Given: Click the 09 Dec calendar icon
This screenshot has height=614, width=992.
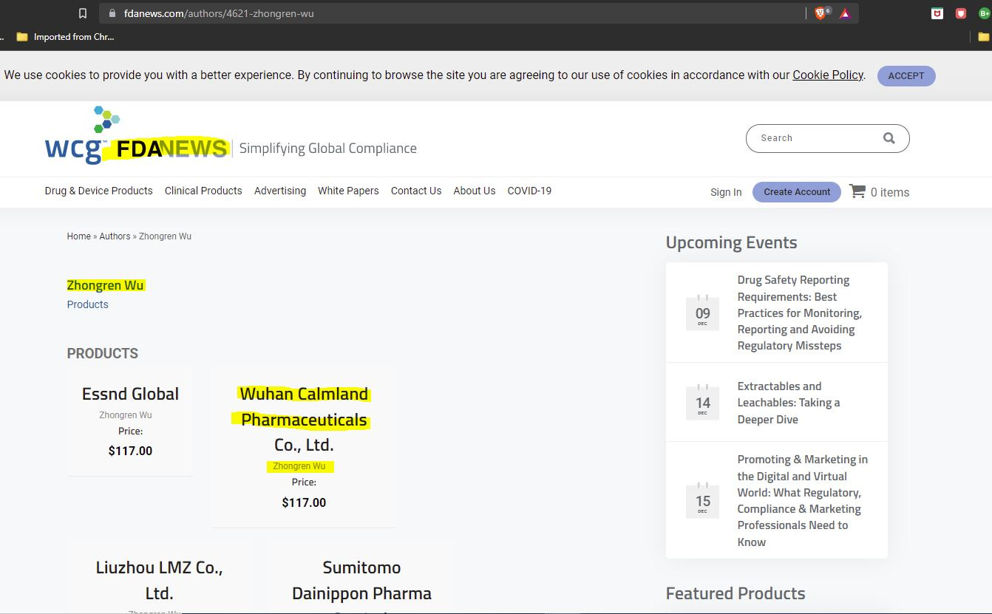Looking at the screenshot, I should 702,313.
